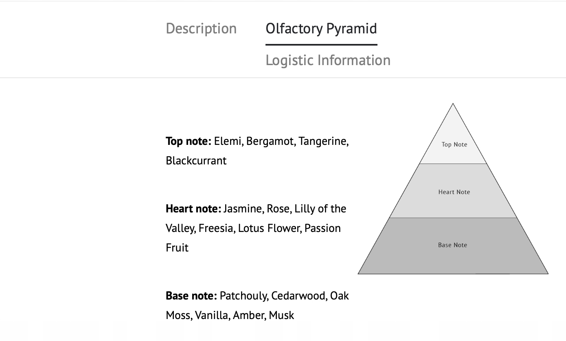Click the word Patchouly
Image resolution: width=566 pixels, height=341 pixels.
click(x=244, y=295)
